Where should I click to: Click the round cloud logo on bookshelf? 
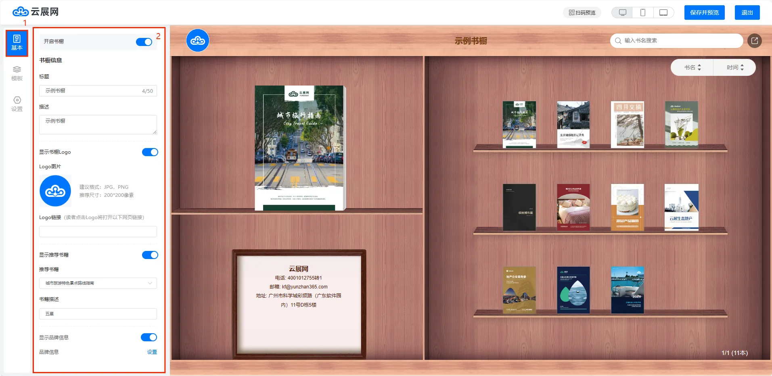pyautogui.click(x=198, y=40)
